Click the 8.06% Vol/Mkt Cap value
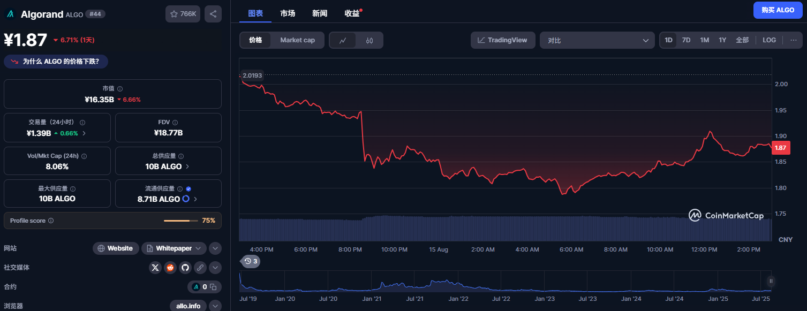This screenshot has width=807, height=311. [x=57, y=166]
